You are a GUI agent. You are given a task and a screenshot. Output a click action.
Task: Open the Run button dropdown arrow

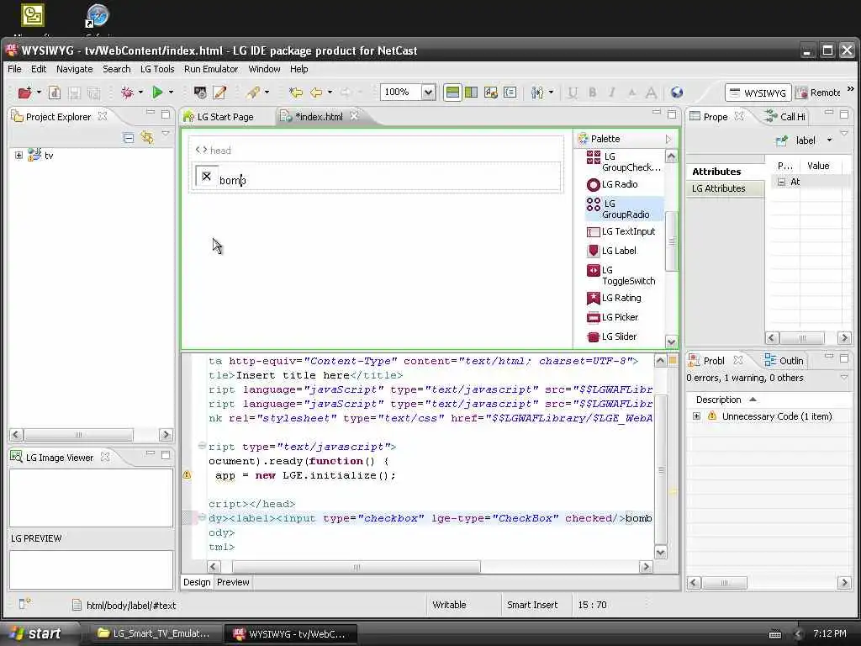point(171,93)
